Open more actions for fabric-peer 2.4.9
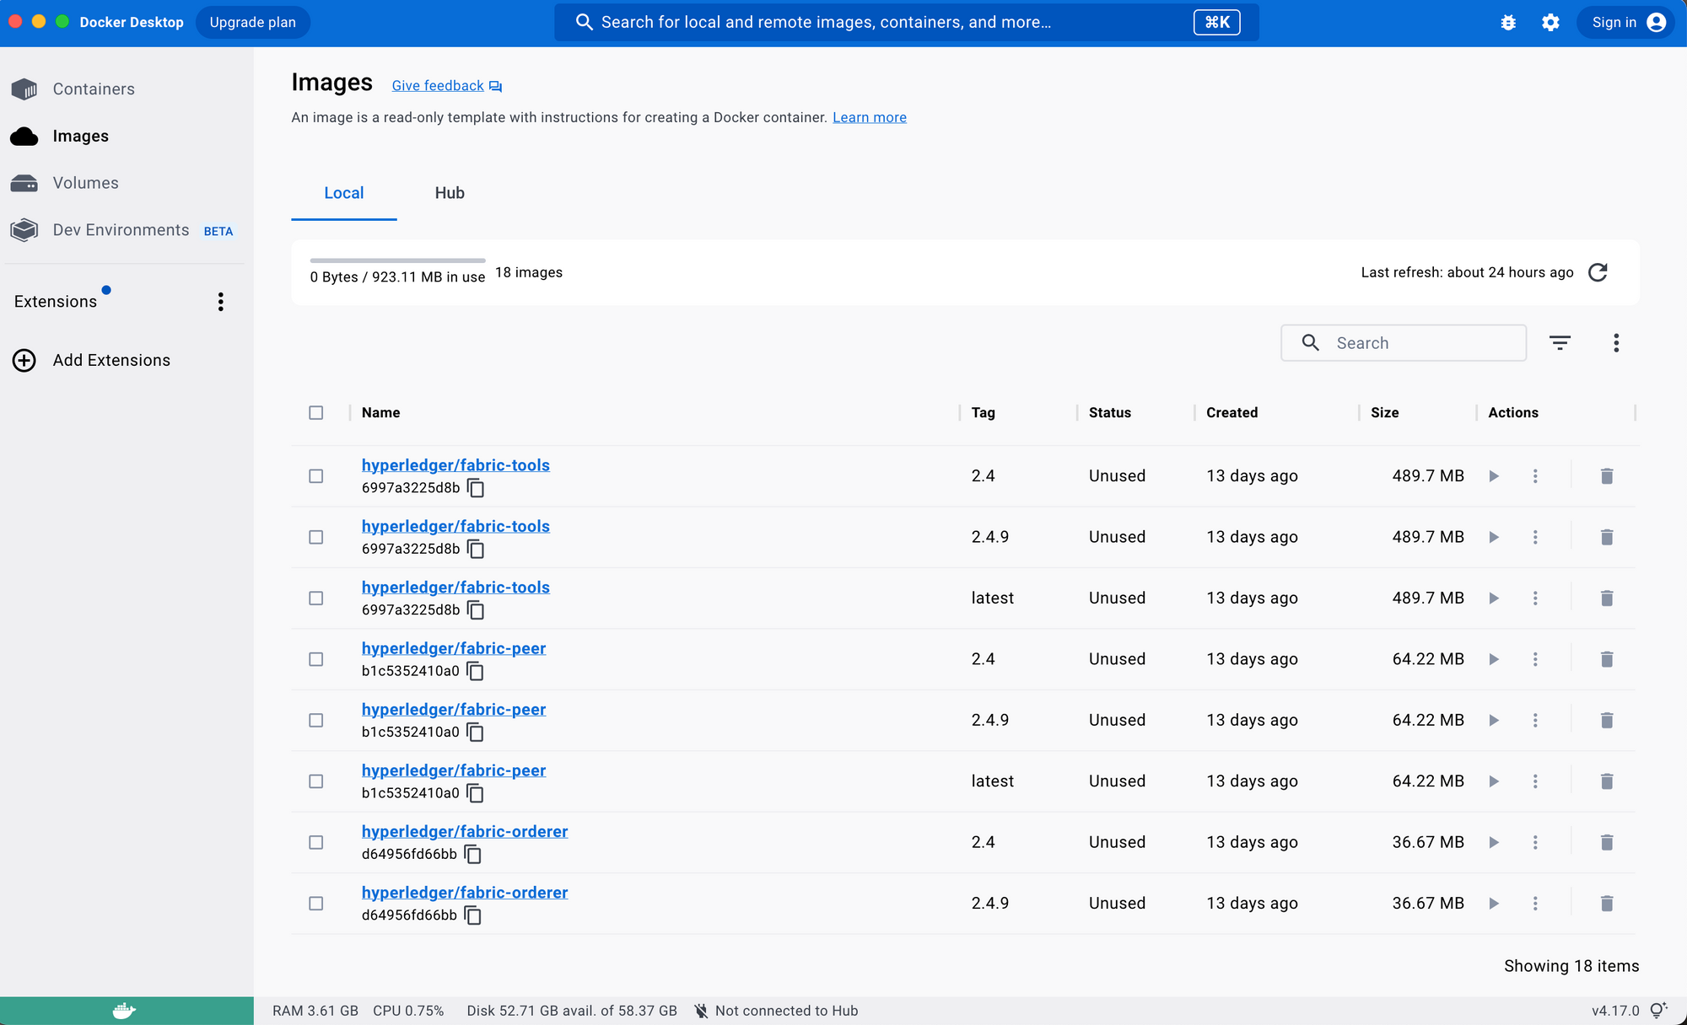 tap(1535, 721)
